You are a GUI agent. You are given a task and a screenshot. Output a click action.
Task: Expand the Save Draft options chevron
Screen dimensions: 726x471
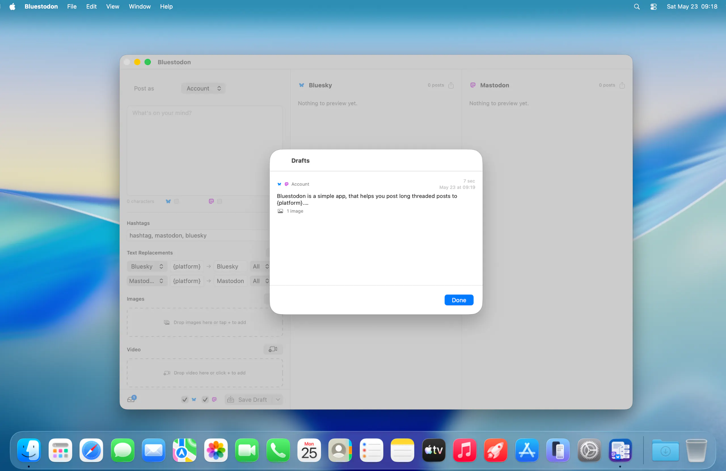tap(278, 399)
